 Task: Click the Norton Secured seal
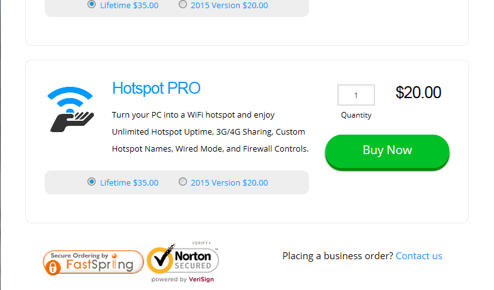[x=182, y=260]
